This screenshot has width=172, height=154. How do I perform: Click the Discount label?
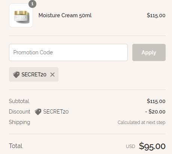coord(19,112)
